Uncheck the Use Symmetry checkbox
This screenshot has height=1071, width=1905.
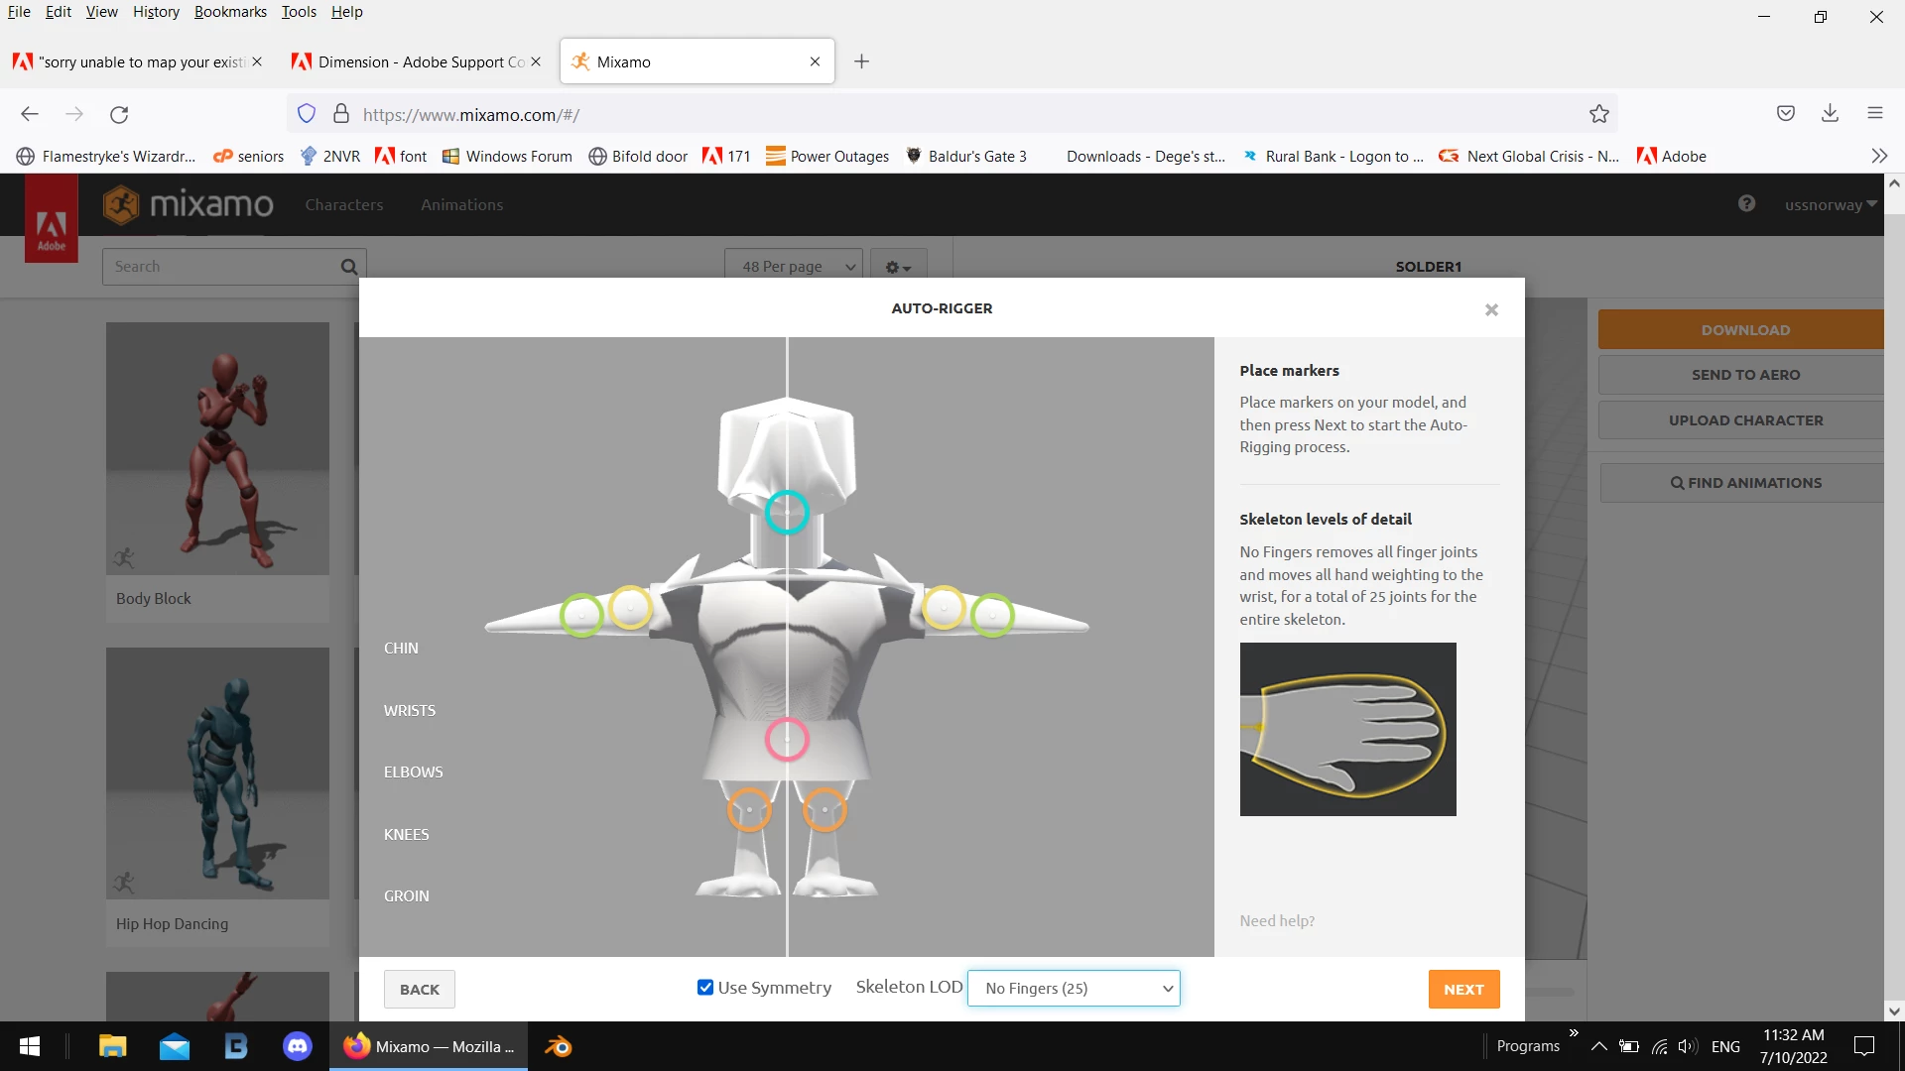coord(705,988)
